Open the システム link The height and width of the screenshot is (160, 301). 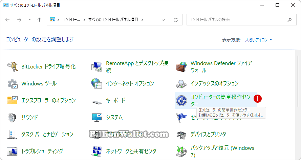pyautogui.click(x=114, y=117)
